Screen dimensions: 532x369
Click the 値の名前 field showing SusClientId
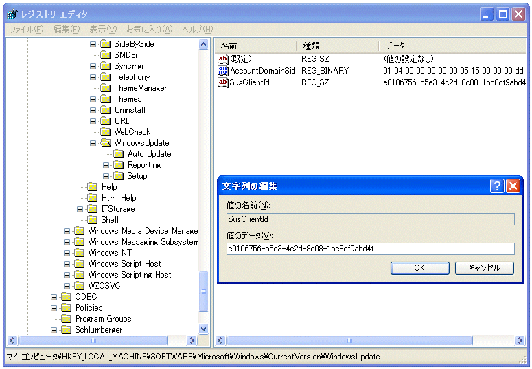coord(371,219)
